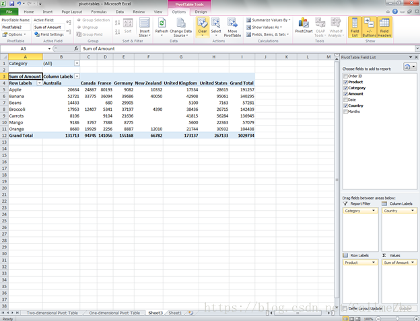Uncheck the Amount field

[x=345, y=94]
